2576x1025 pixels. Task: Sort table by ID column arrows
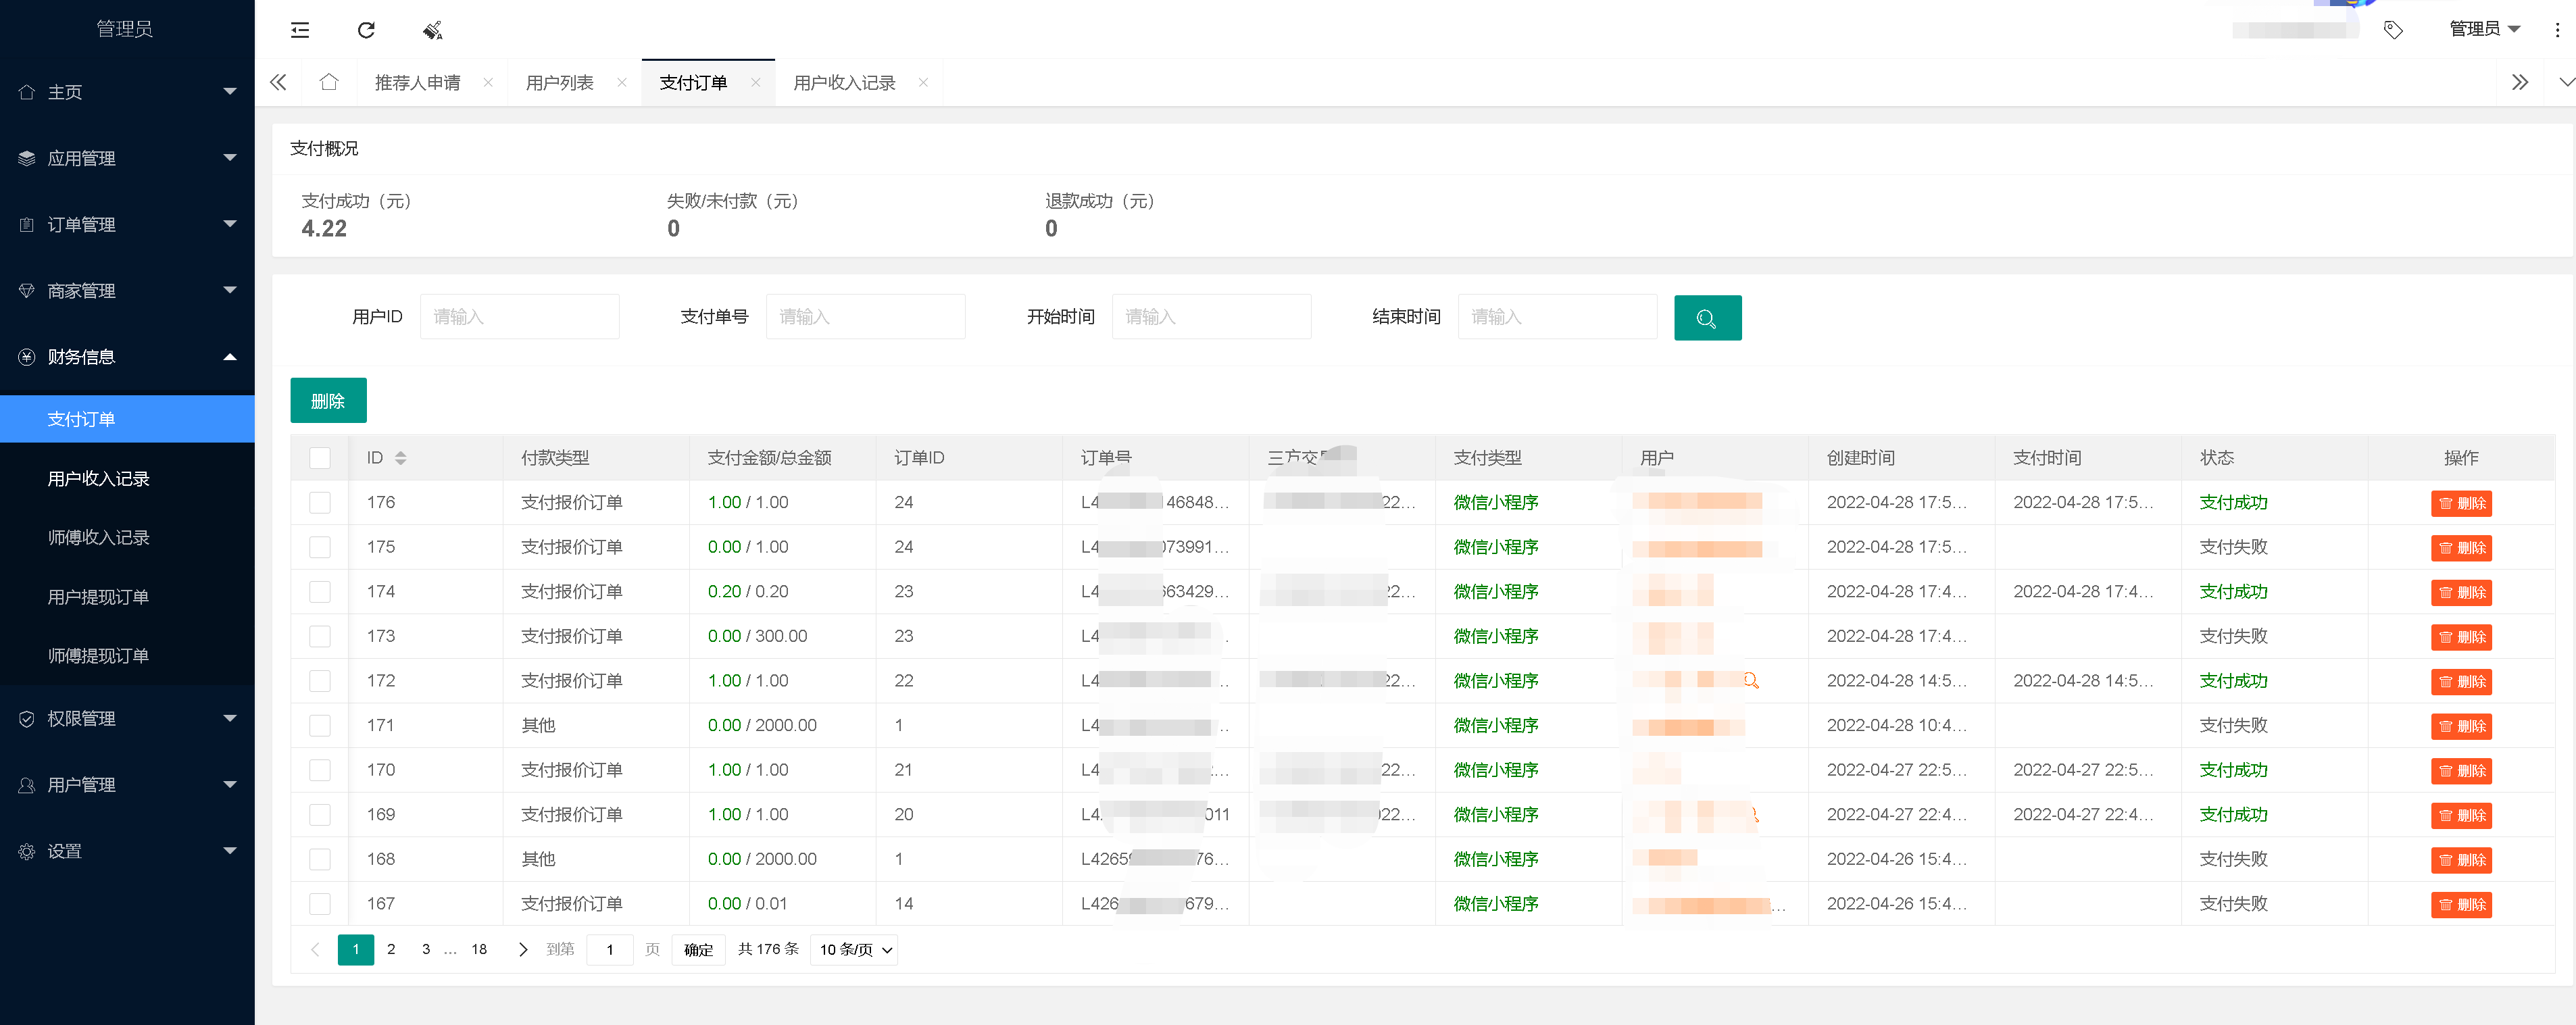pos(400,458)
